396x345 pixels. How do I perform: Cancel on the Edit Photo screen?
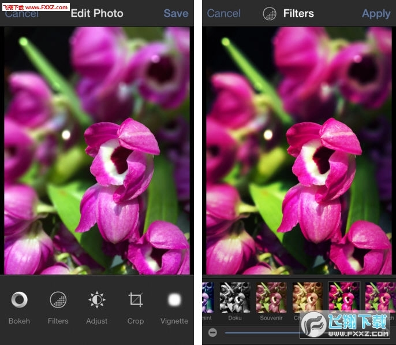point(22,14)
